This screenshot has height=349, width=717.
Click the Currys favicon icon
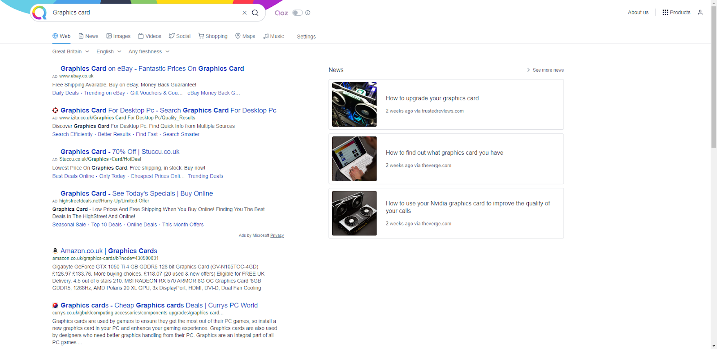click(x=55, y=306)
